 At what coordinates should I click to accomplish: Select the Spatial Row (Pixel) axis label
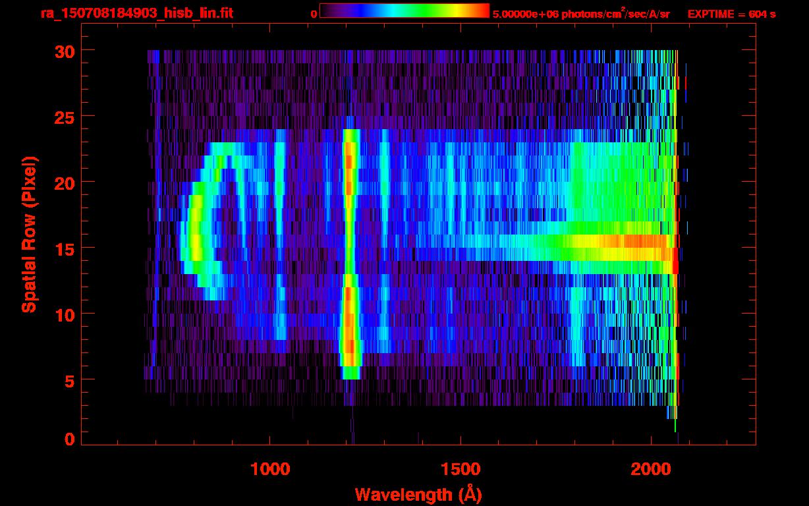point(29,235)
